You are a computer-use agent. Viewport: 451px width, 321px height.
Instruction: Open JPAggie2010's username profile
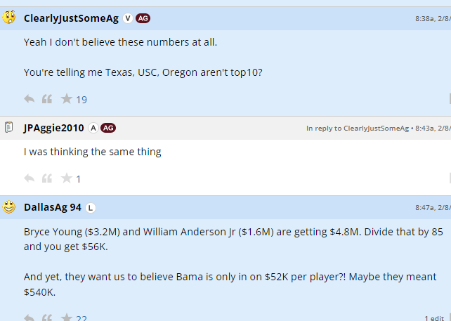pyautogui.click(x=53, y=128)
